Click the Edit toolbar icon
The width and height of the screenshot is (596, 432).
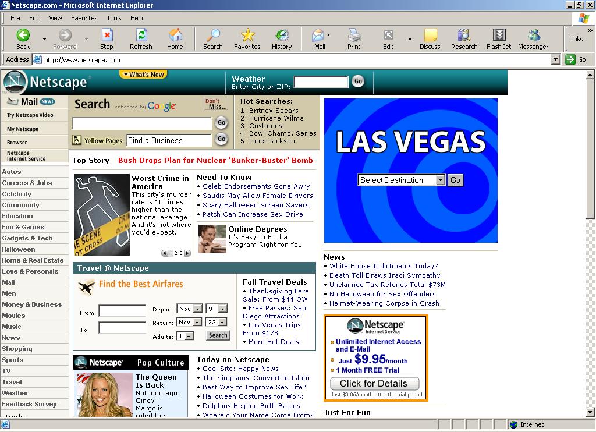point(388,39)
